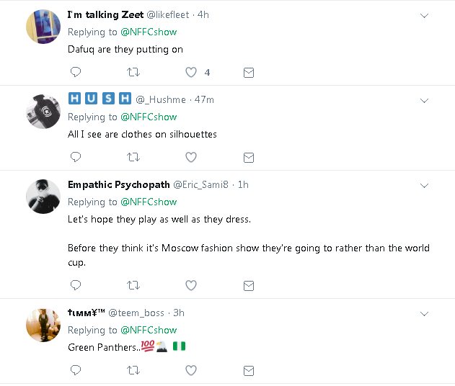Reply to the I'm talking Zeet tweet
This screenshot has height=386, width=455.
pos(76,72)
